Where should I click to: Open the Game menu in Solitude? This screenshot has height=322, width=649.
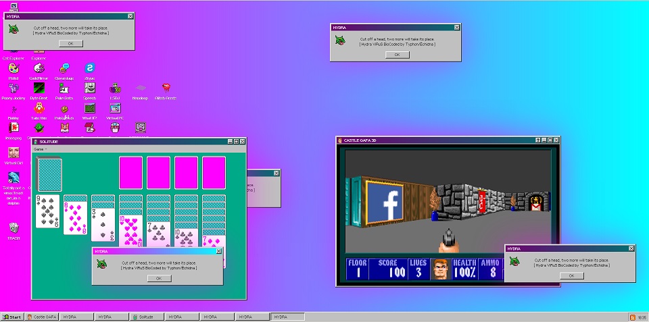[x=40, y=149]
